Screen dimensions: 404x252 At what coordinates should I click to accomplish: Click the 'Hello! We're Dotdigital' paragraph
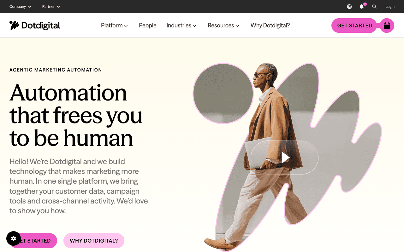point(79,186)
